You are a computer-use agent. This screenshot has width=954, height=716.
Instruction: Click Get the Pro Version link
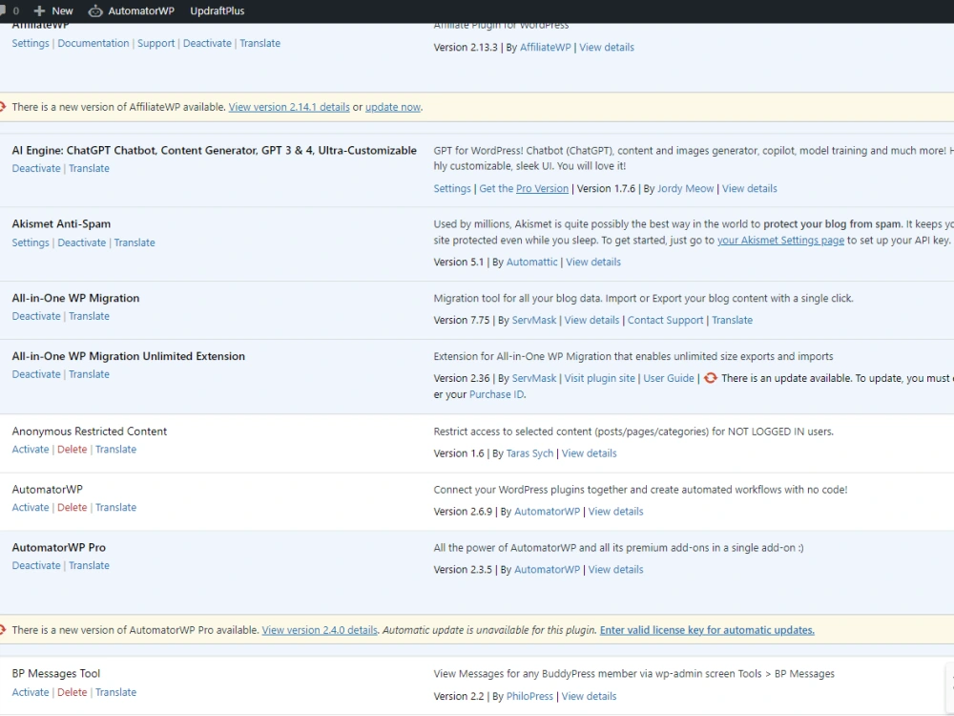pyautogui.click(x=524, y=188)
